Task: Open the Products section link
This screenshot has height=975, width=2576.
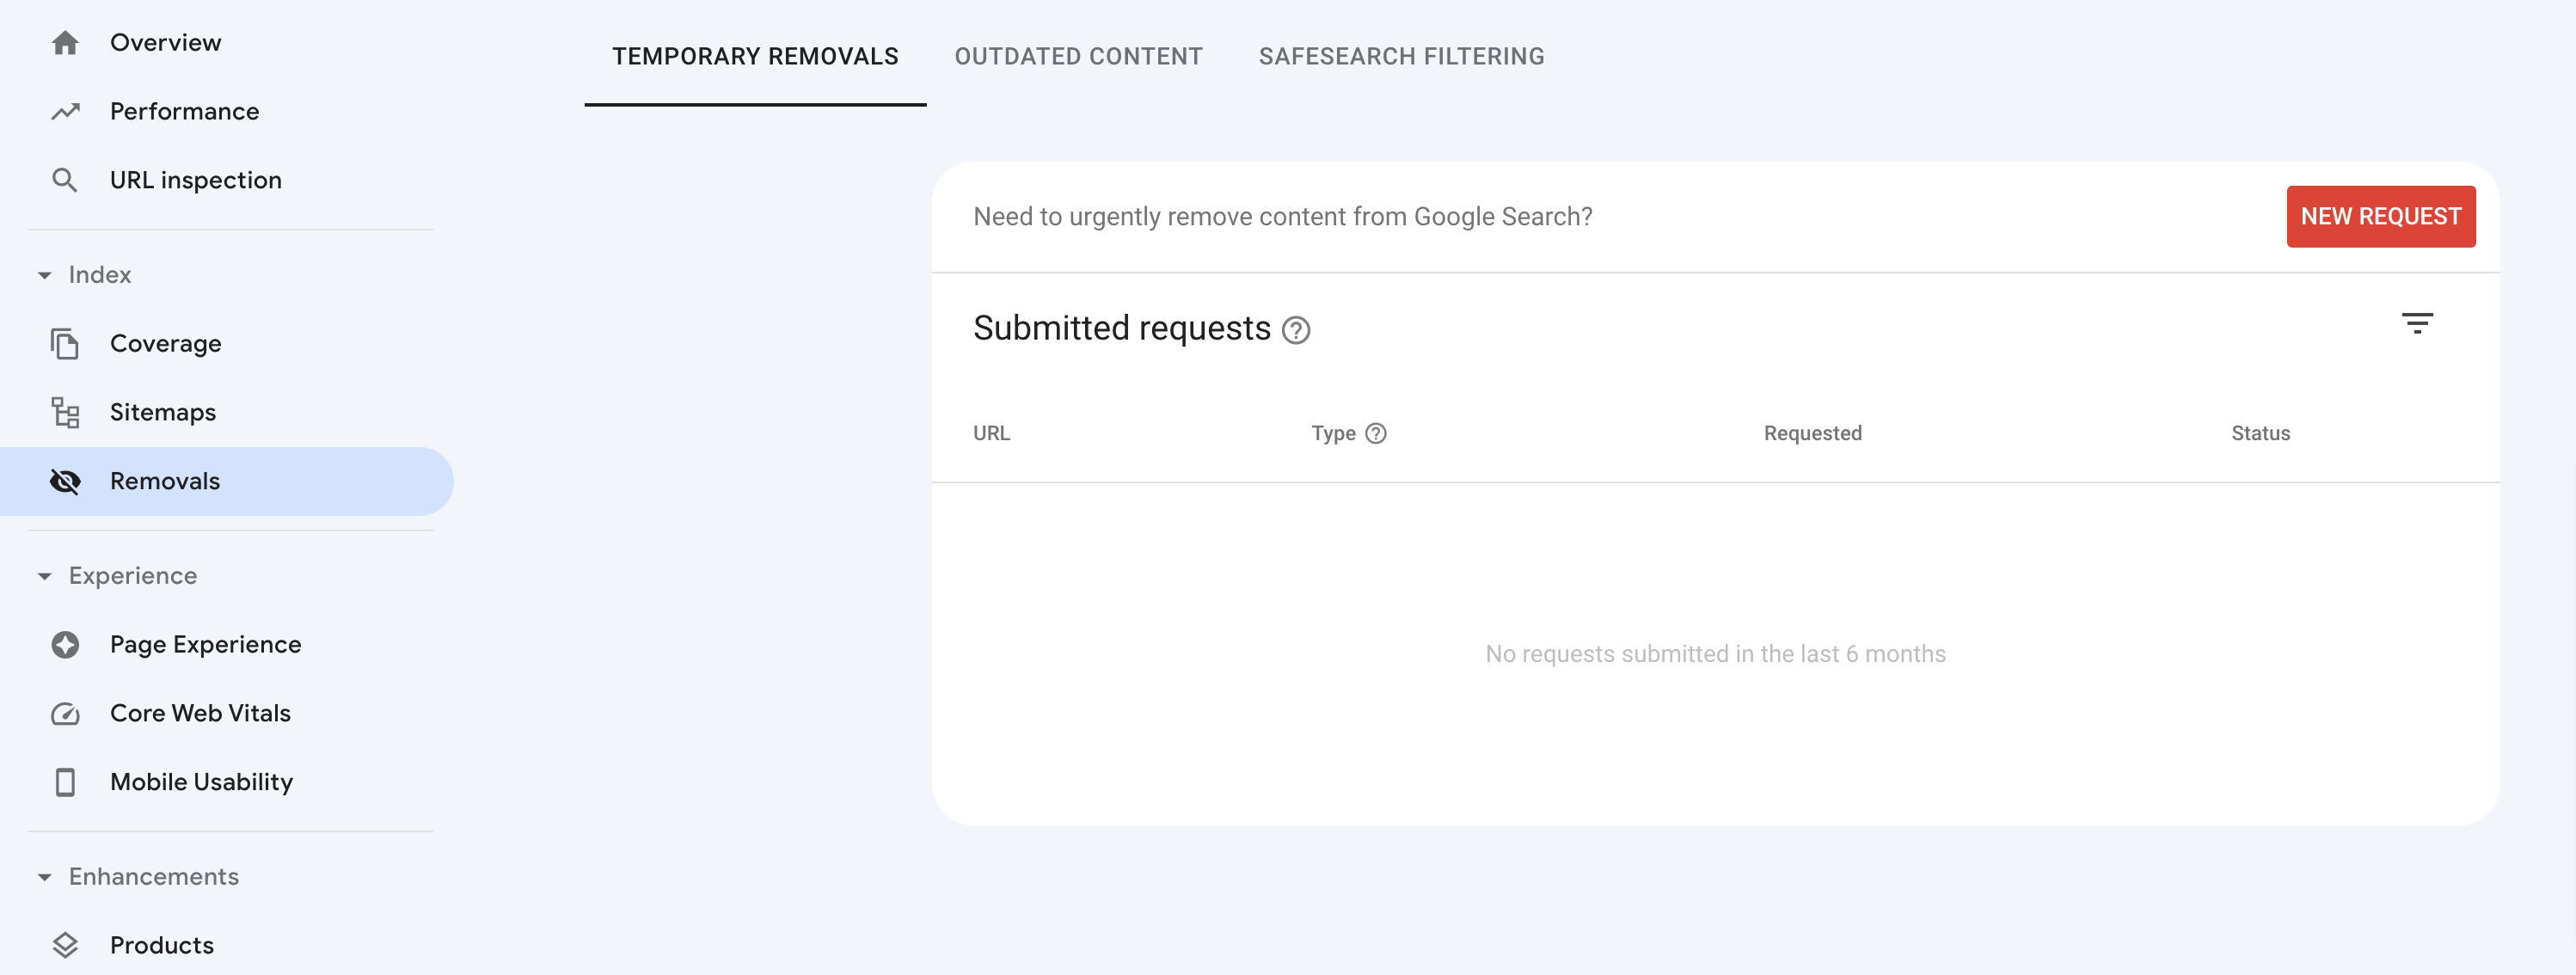Action: pyautogui.click(x=163, y=946)
